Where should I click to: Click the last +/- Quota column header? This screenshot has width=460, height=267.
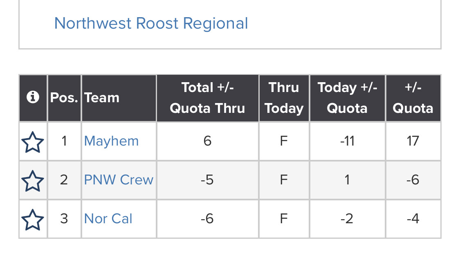(x=413, y=98)
